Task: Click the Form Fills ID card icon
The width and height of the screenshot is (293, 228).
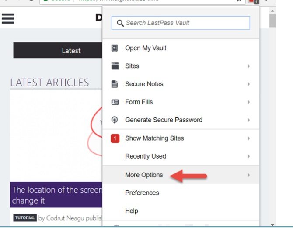Action: click(x=115, y=102)
